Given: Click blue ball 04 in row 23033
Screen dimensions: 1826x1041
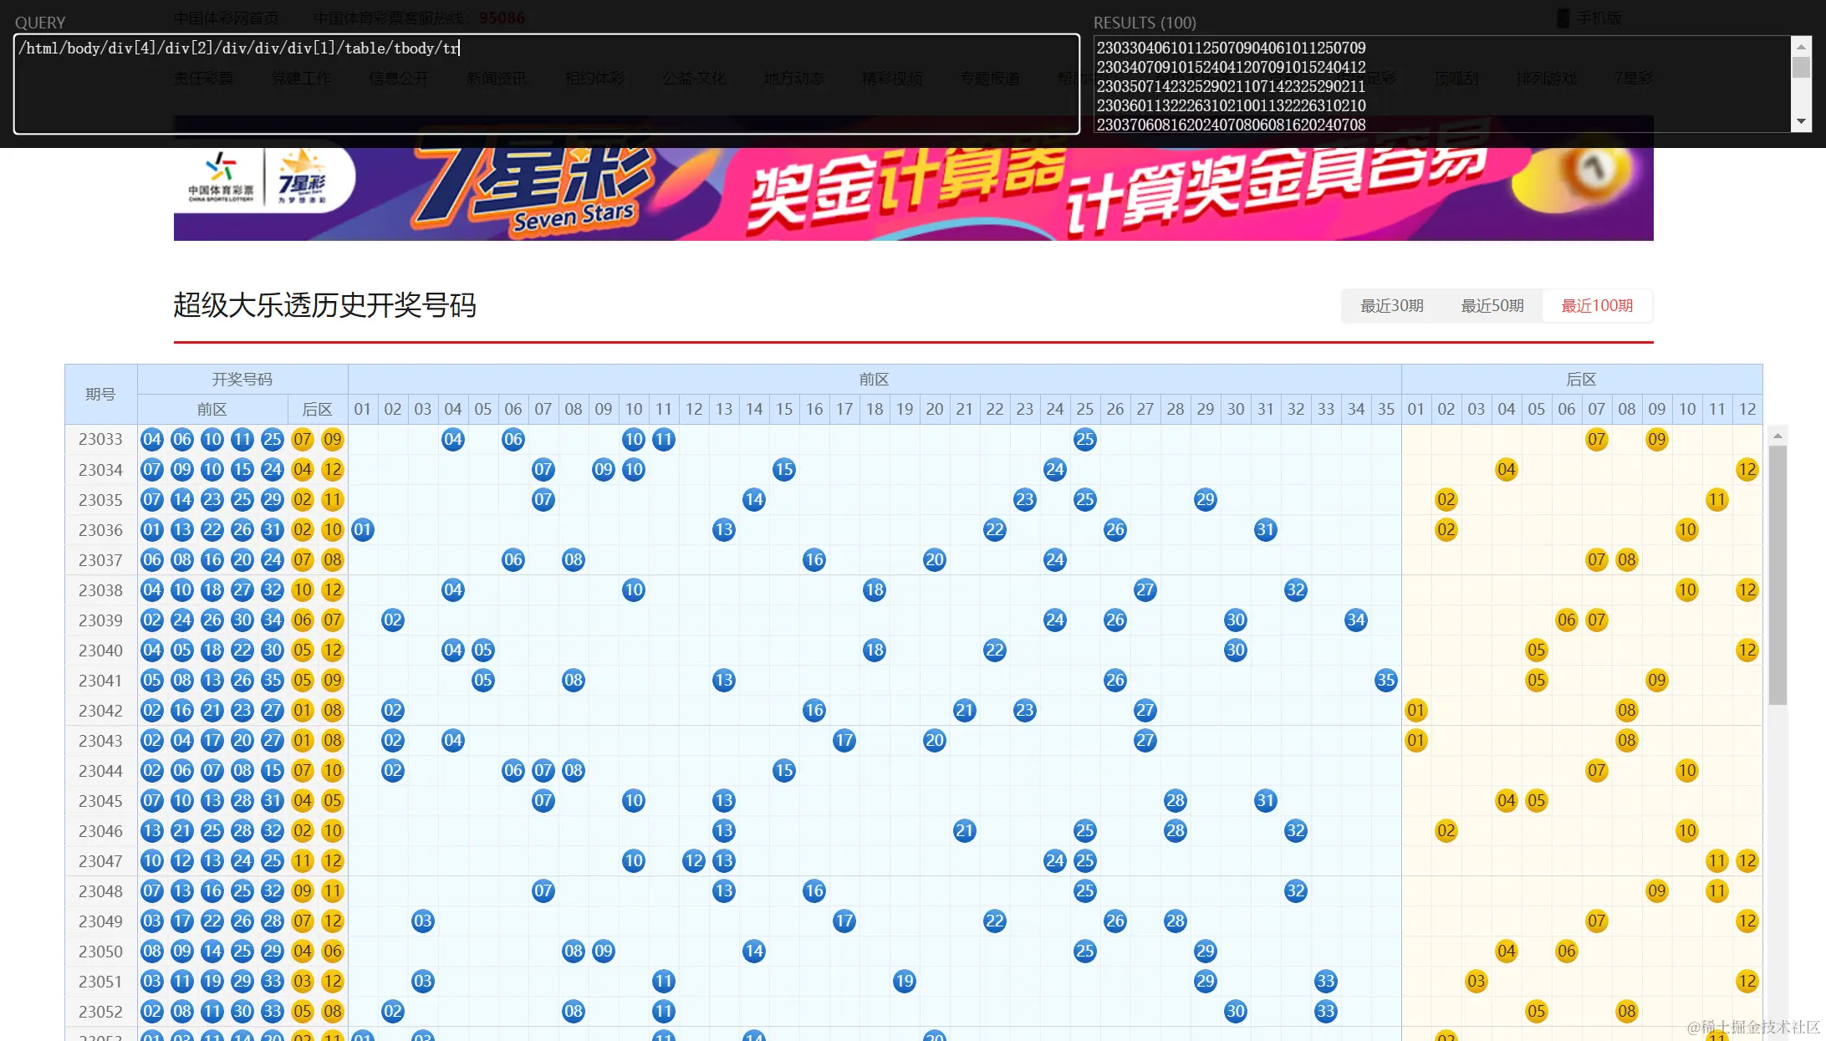Looking at the screenshot, I should tap(152, 439).
